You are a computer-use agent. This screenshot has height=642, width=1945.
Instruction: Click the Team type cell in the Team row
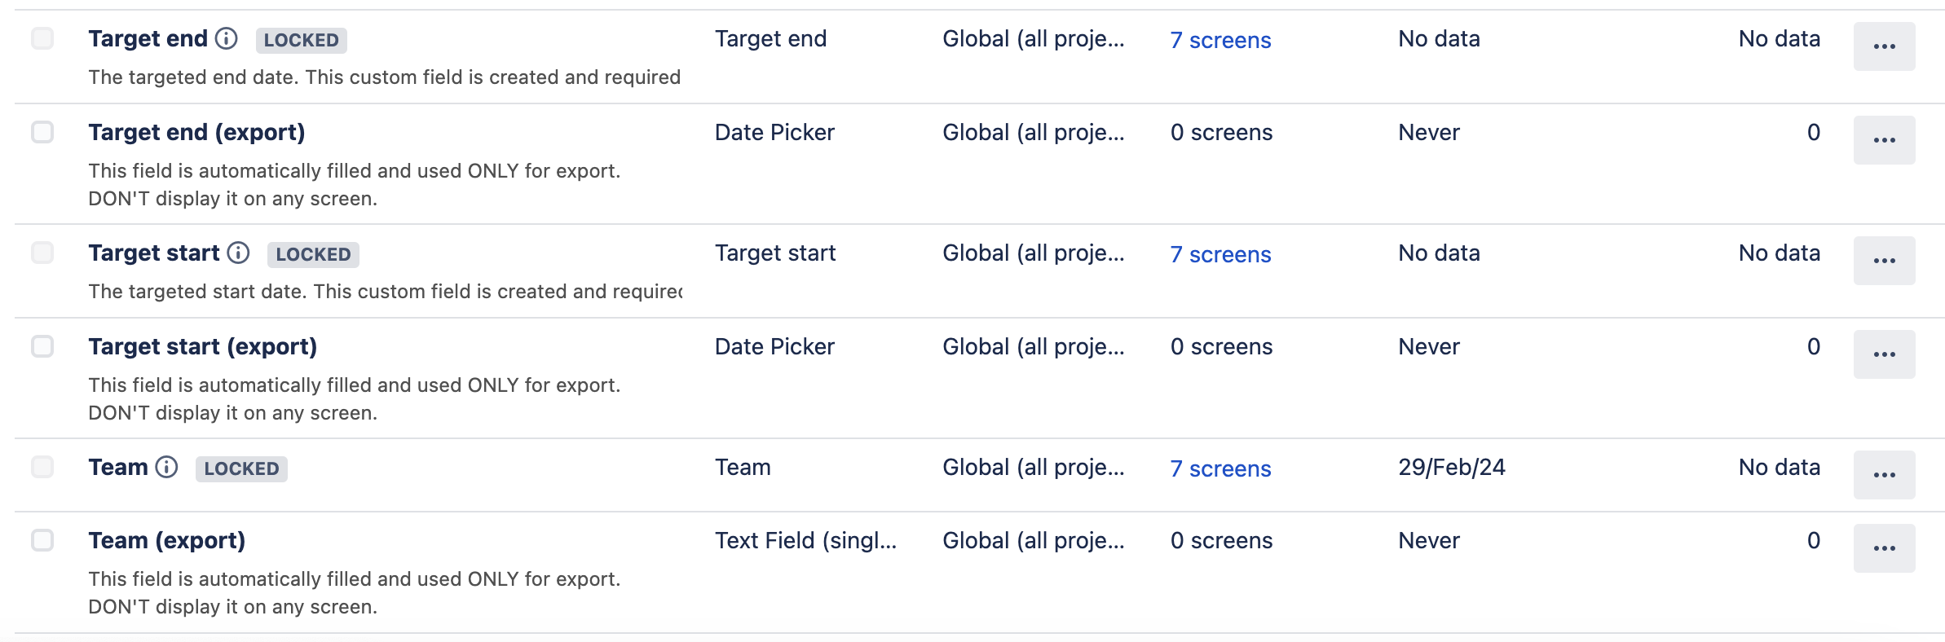point(743,467)
